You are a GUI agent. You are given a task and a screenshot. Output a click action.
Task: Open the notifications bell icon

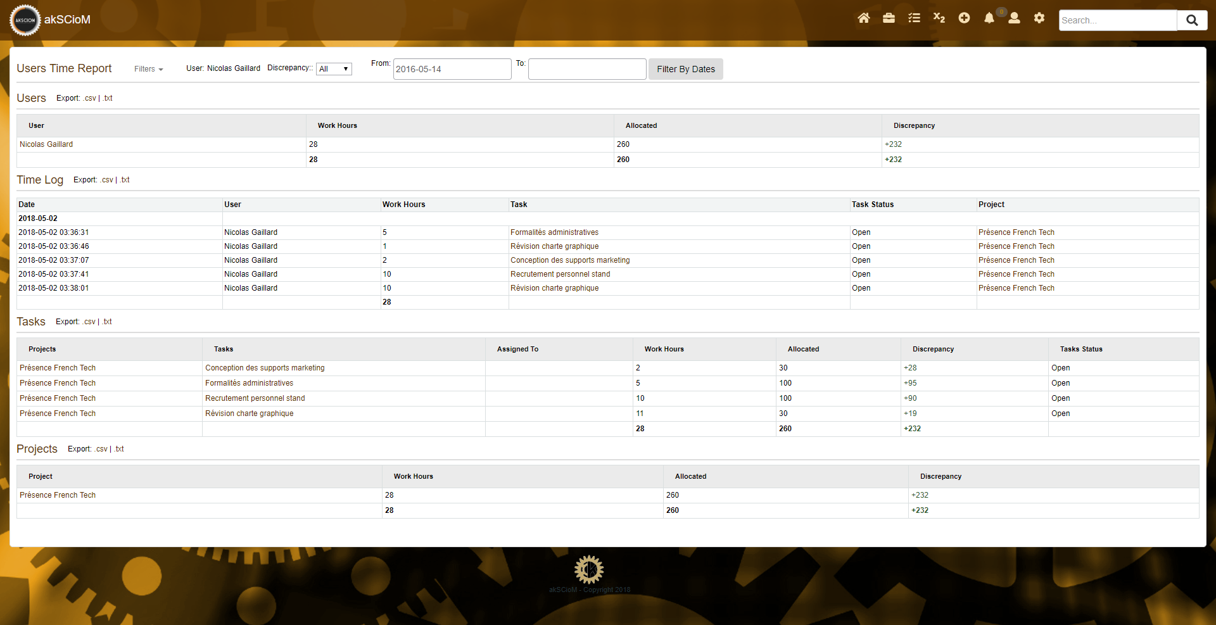989,18
